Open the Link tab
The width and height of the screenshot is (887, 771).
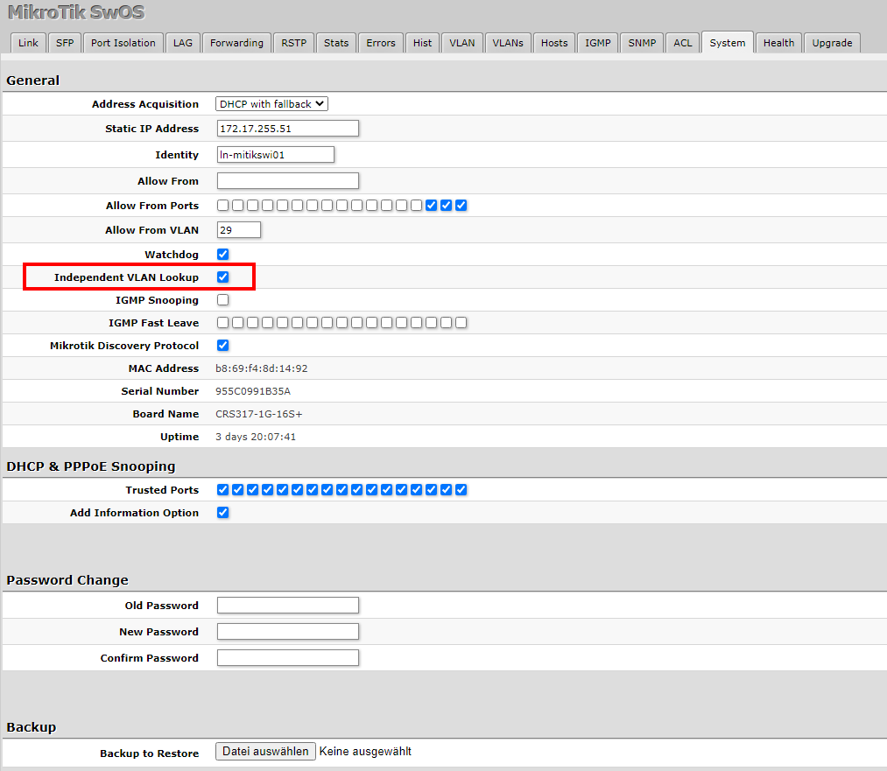point(28,43)
